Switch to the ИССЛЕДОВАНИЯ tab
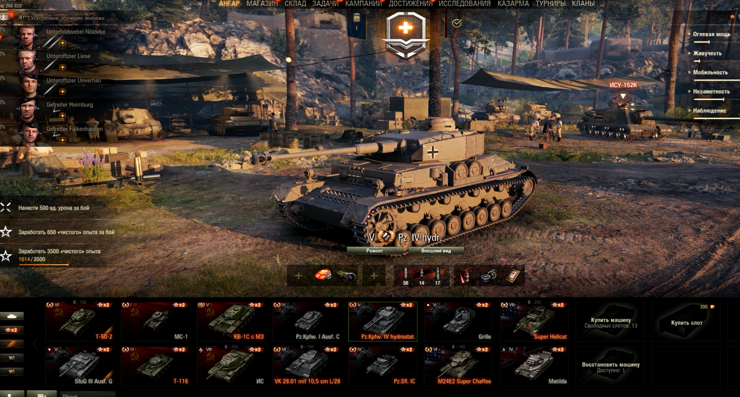The height and width of the screenshot is (397, 740). [465, 4]
